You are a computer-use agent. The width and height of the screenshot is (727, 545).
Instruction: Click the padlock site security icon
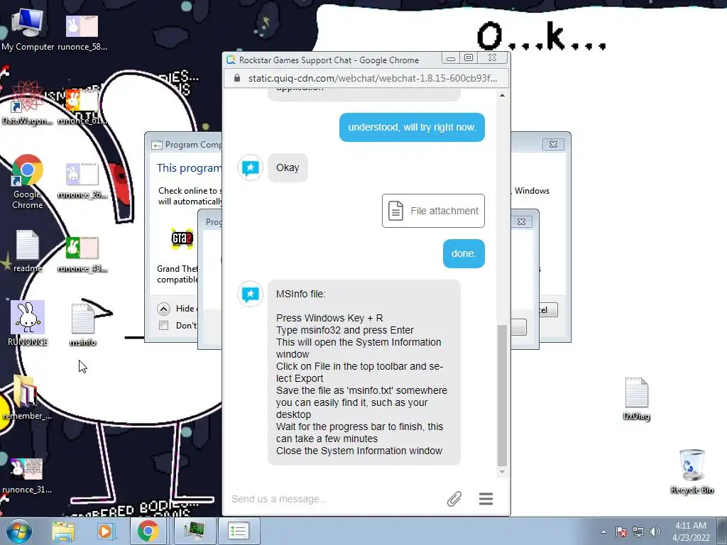tap(237, 78)
